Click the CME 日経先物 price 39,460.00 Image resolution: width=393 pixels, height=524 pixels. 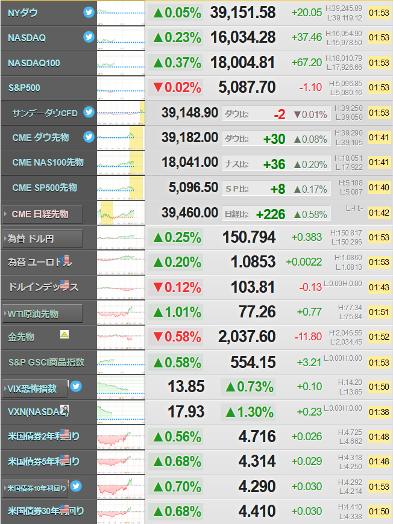pos(190,213)
